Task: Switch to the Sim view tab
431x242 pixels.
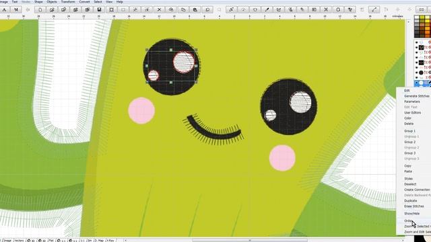Action: [90, 240]
